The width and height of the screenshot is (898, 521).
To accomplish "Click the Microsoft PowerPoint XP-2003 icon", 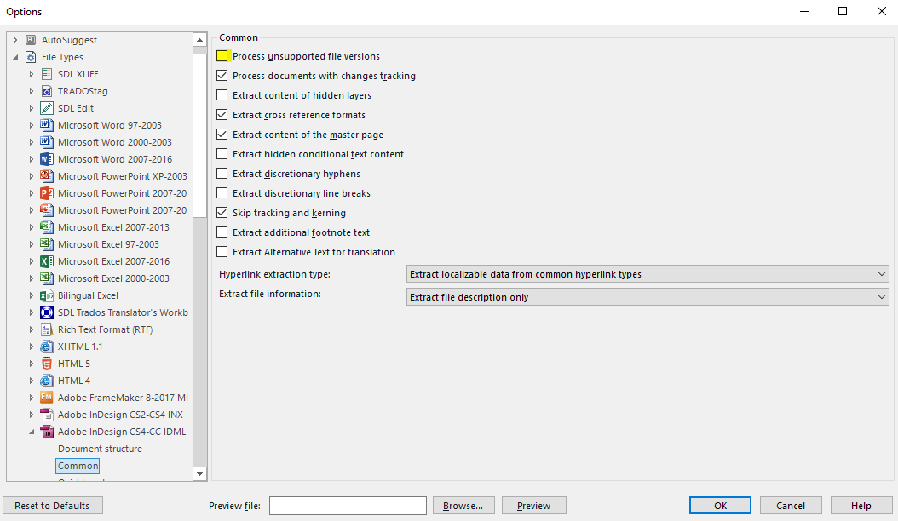I will 47,176.
